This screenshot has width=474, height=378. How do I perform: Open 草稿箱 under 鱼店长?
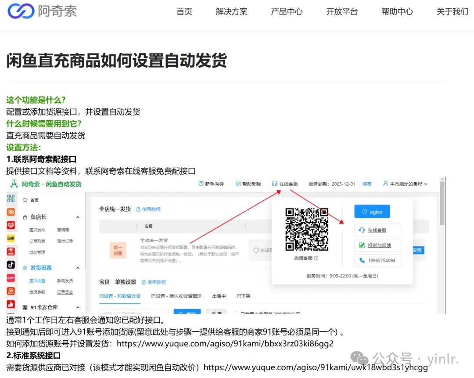(63, 230)
